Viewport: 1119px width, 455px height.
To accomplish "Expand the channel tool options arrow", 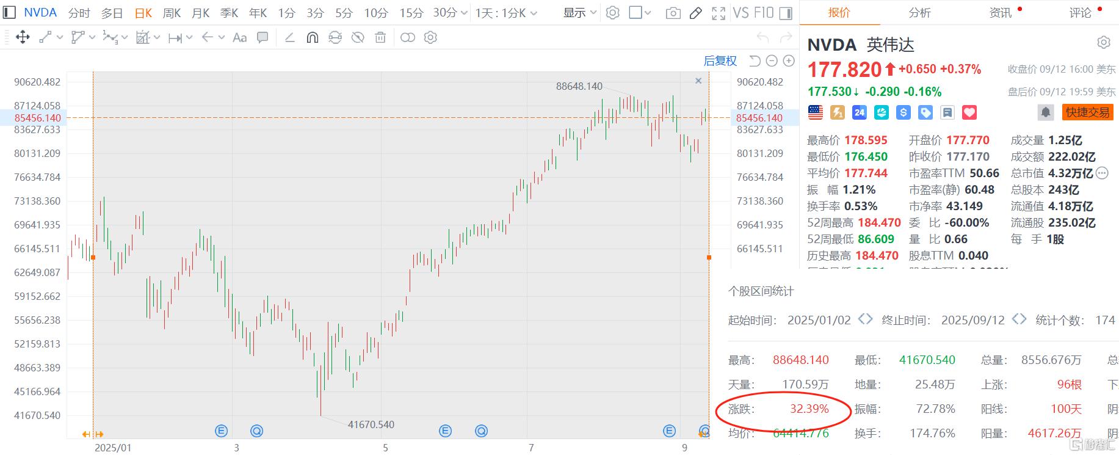I will pos(92,37).
